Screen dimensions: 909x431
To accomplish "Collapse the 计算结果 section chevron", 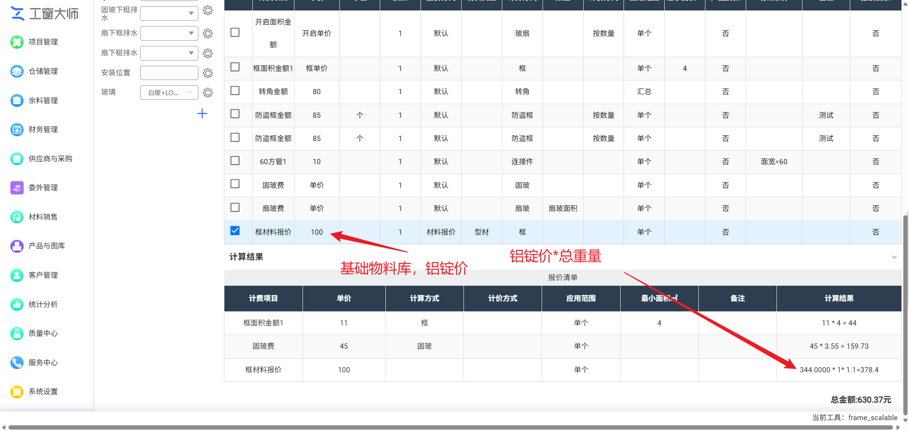I will coord(894,257).
